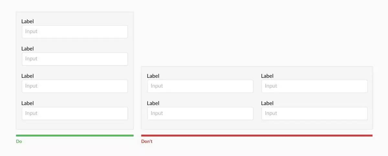Screen dimensions: 388x156
Task: Click the top-right input in the Don't form
Action: [314, 86]
